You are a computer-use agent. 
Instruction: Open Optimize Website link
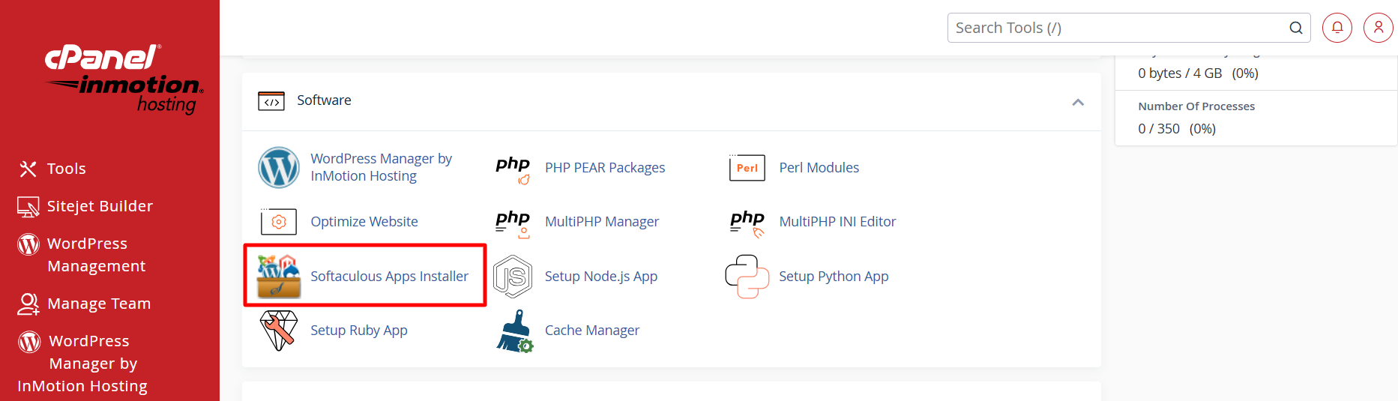(364, 222)
